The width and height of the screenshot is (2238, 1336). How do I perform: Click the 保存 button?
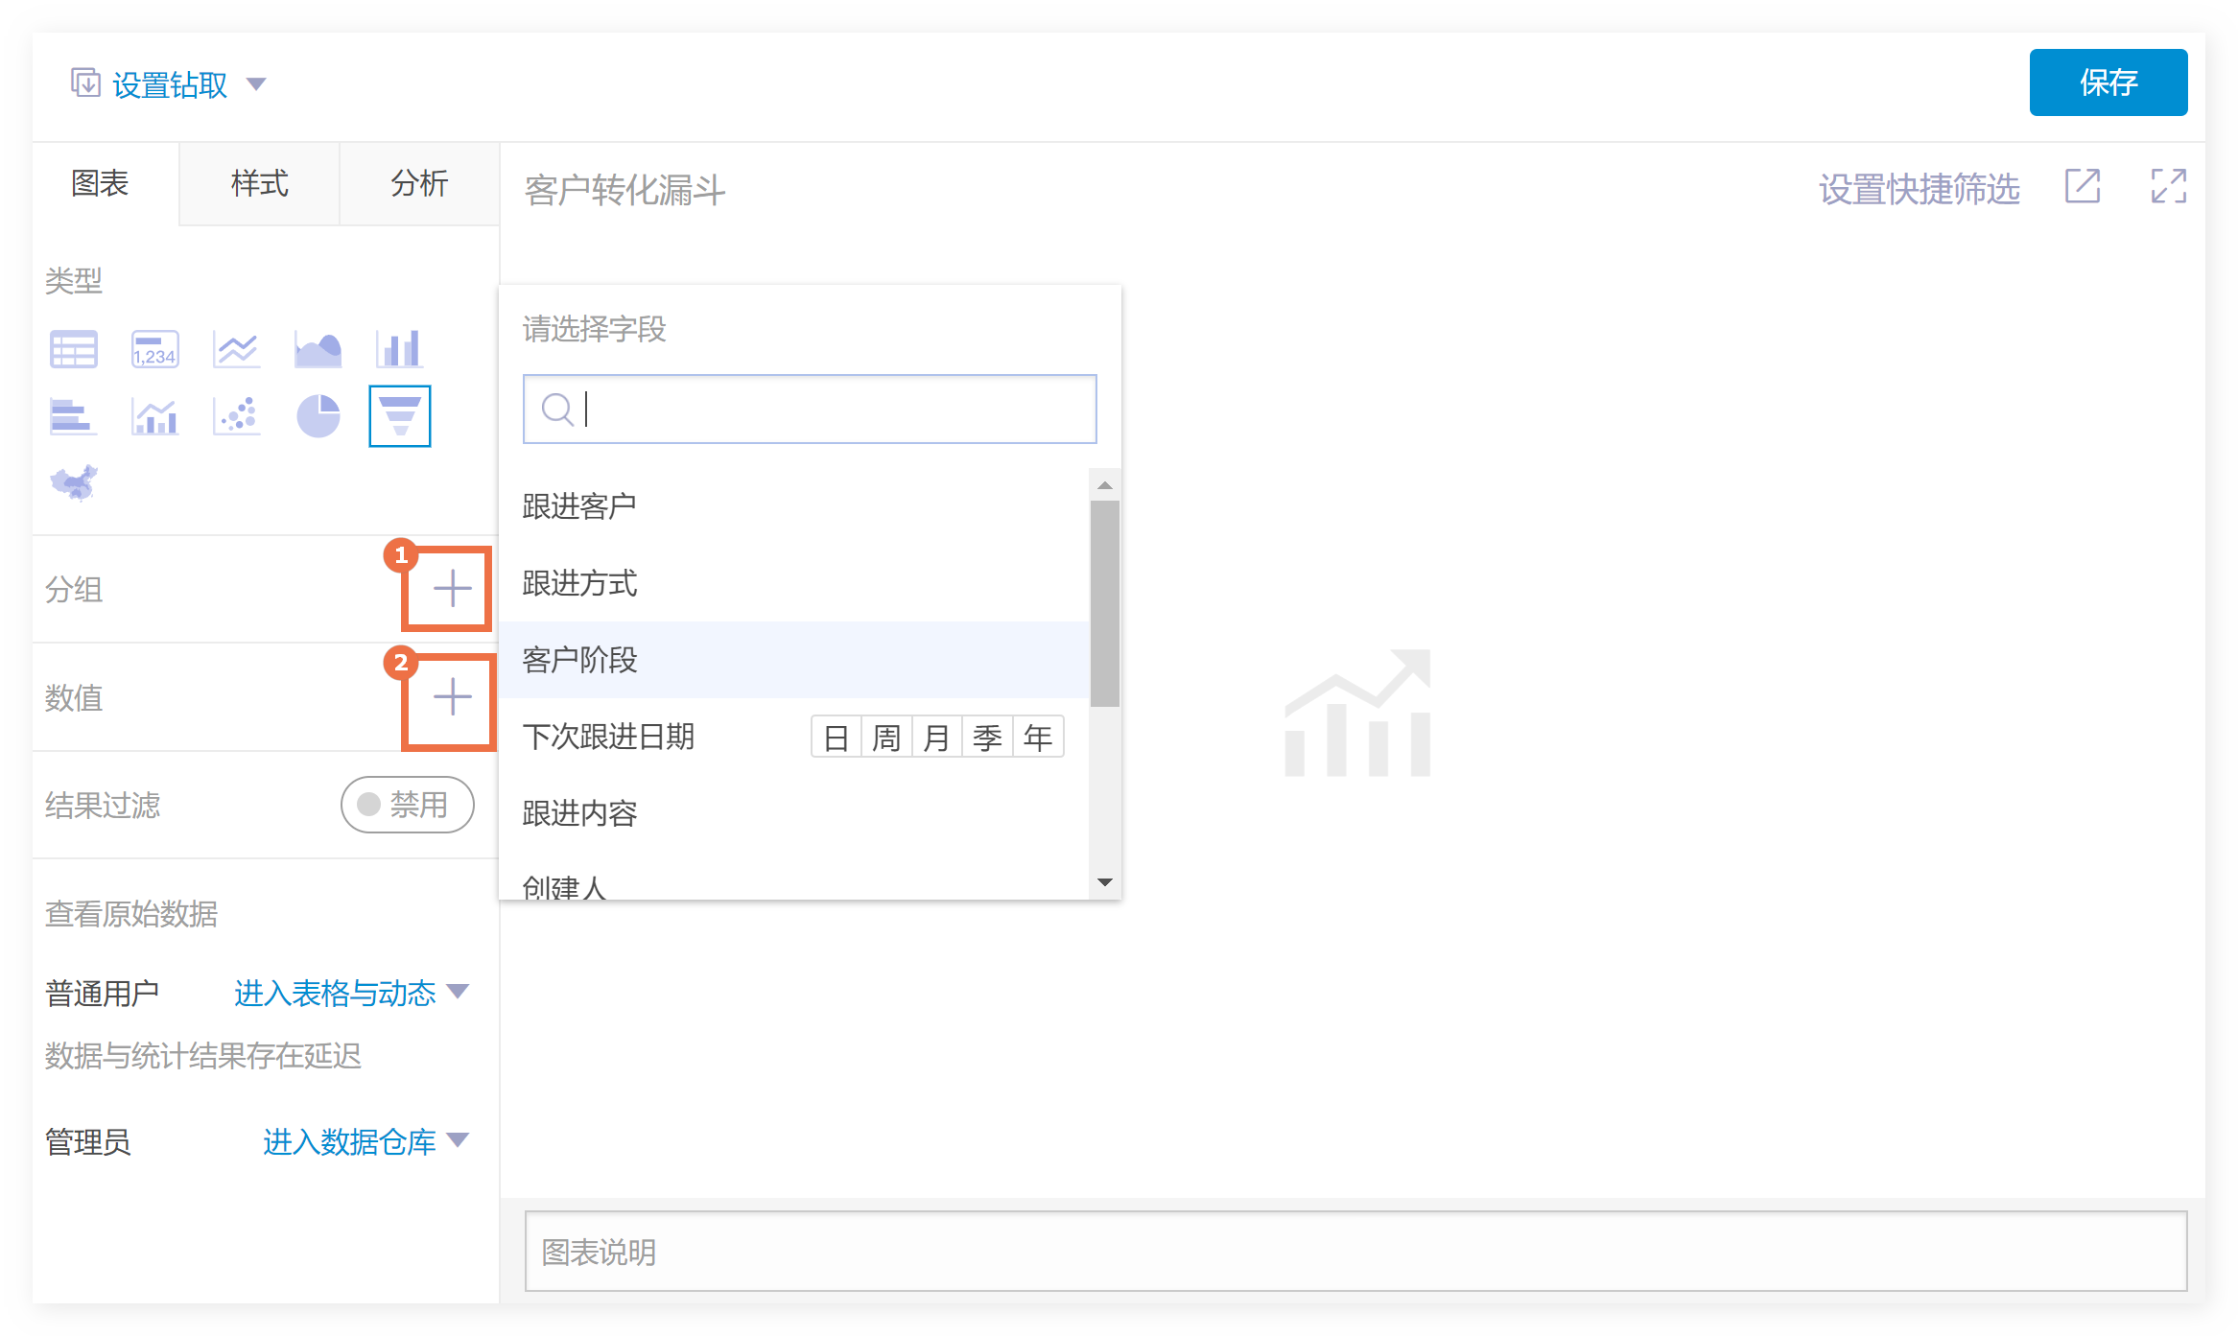tap(2108, 82)
